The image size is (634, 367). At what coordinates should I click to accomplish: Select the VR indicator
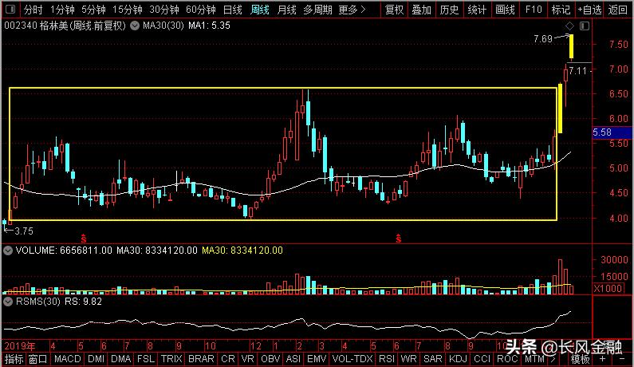click(247, 359)
